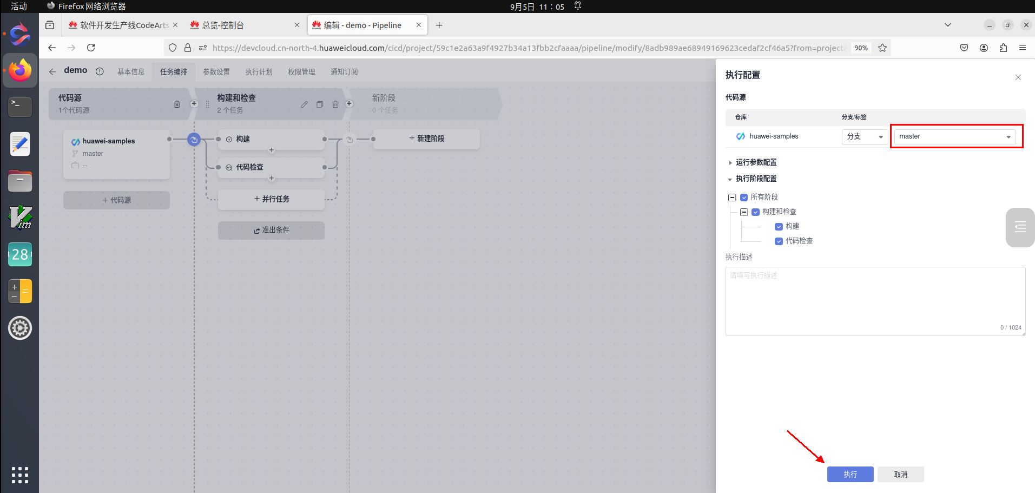The height and width of the screenshot is (493, 1035).
Task: Reload the current page
Action: 91,48
